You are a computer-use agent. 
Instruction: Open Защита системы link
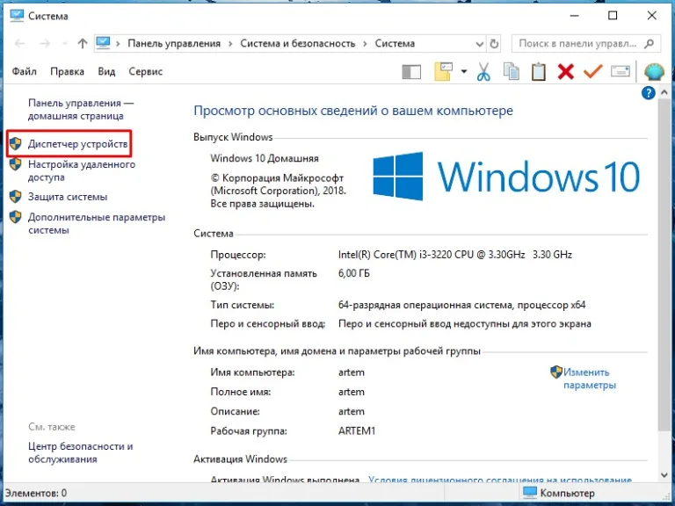pos(68,197)
